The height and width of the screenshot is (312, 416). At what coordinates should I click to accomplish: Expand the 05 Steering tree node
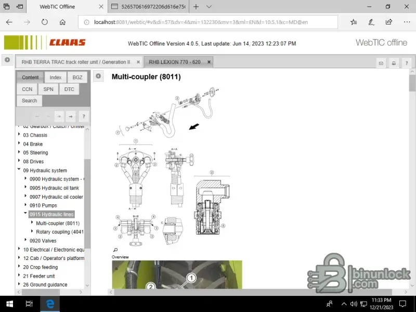coord(19,152)
